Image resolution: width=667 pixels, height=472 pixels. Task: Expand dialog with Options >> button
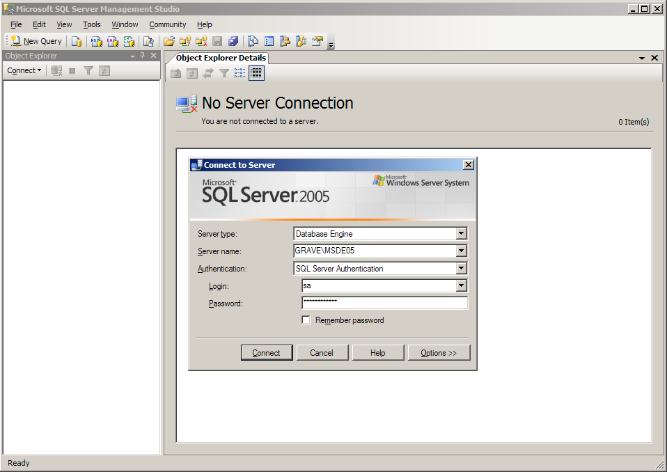pos(439,352)
